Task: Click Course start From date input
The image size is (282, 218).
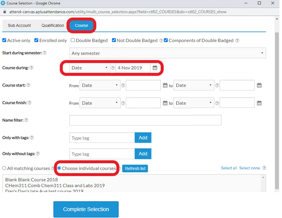Action: point(143,85)
